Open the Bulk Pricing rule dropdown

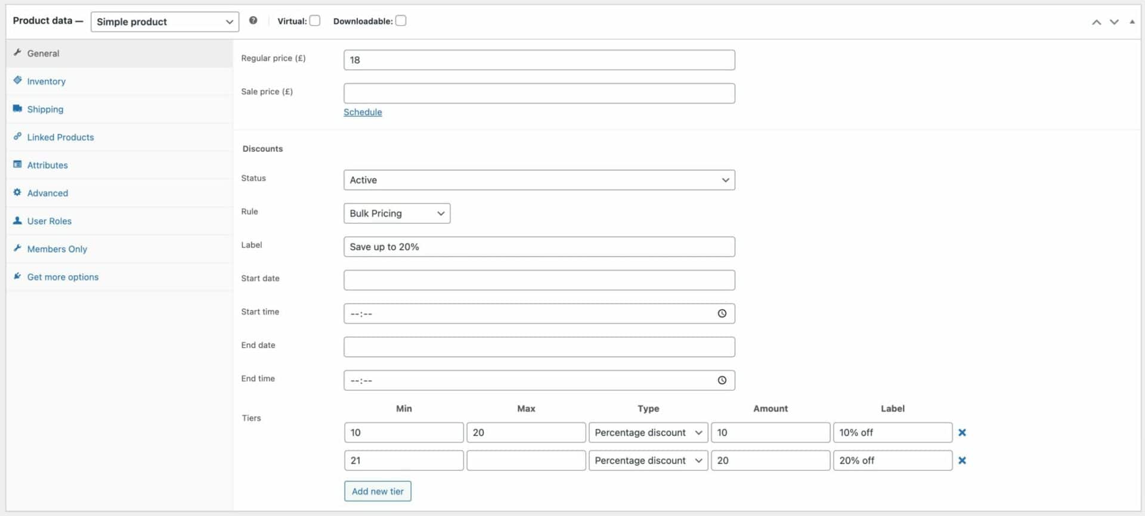click(x=397, y=213)
